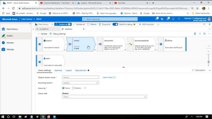The image size is (212, 119).
Task: Click the DFSink sink icon
Action: click(x=161, y=44)
